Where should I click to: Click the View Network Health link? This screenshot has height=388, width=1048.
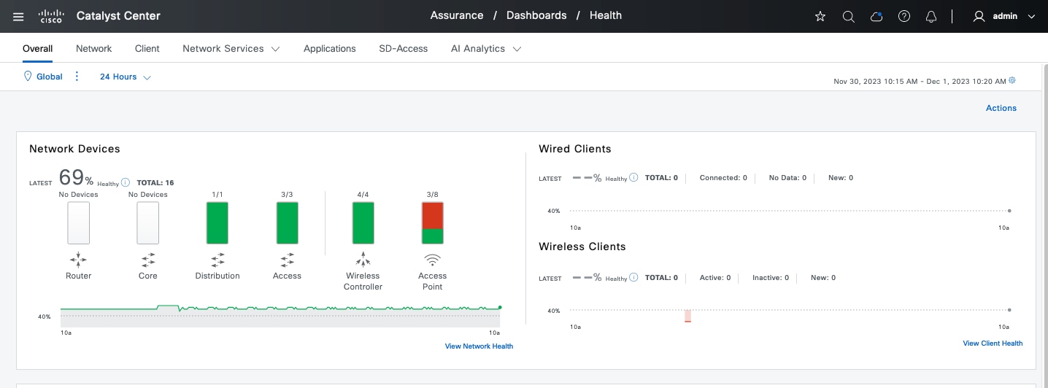point(479,346)
